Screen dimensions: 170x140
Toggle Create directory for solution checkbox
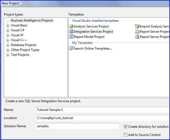125,126
